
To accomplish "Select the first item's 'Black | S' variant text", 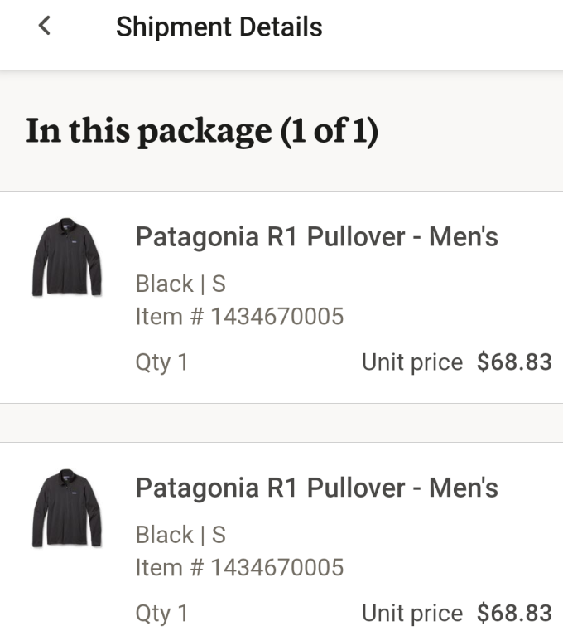I will (x=180, y=284).
